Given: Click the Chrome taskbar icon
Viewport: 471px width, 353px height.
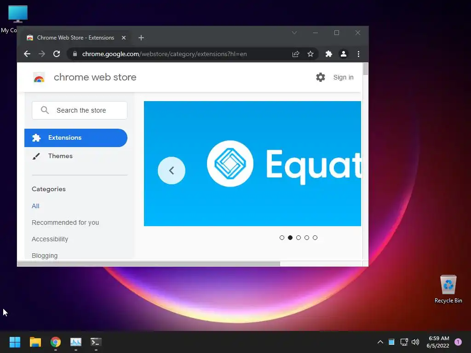Looking at the screenshot, I should (x=56, y=342).
